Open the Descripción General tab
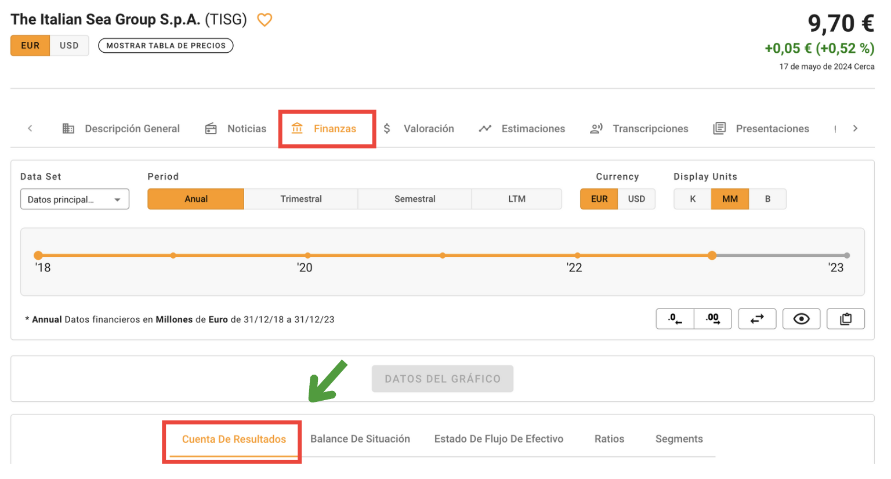The height and width of the screenshot is (479, 891). point(121,128)
